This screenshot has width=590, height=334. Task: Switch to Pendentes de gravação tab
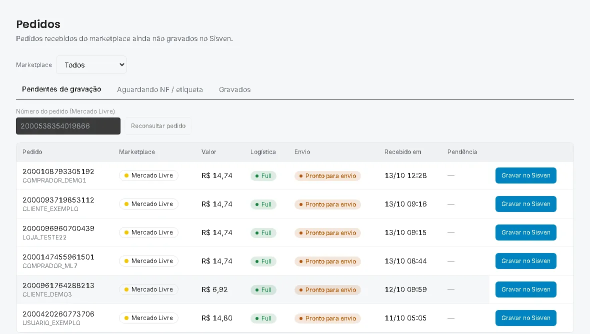pos(61,89)
